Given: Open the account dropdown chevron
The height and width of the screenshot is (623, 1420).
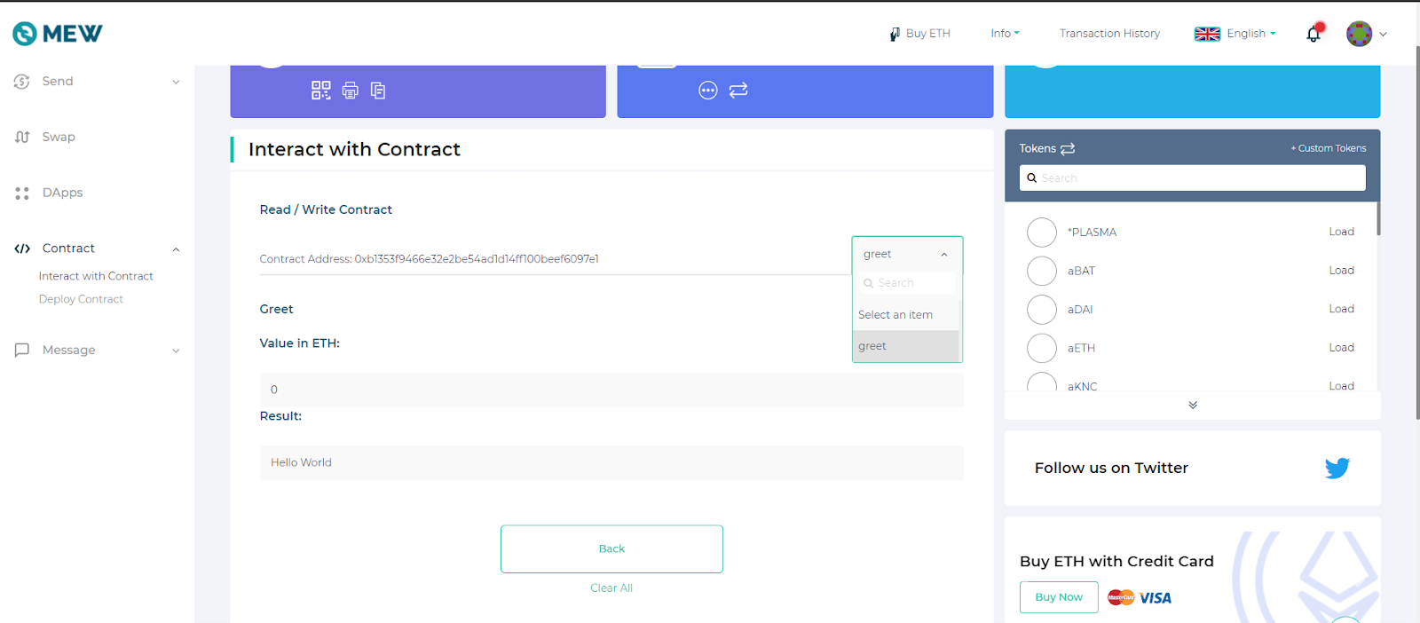Looking at the screenshot, I should pos(1383,35).
